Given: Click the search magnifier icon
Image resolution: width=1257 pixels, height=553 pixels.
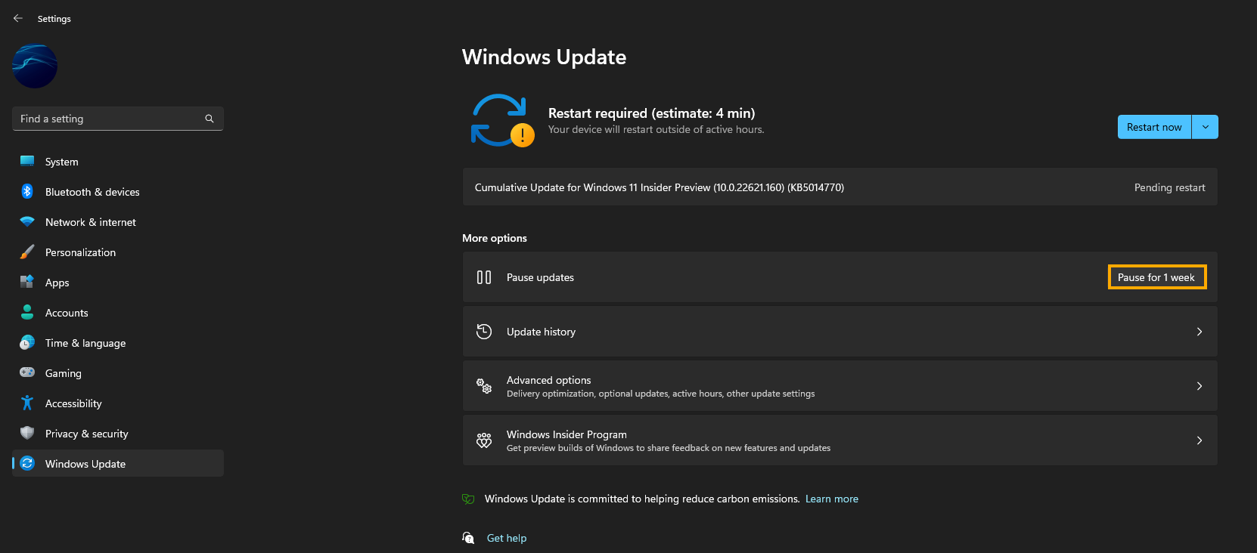Looking at the screenshot, I should coord(209,119).
